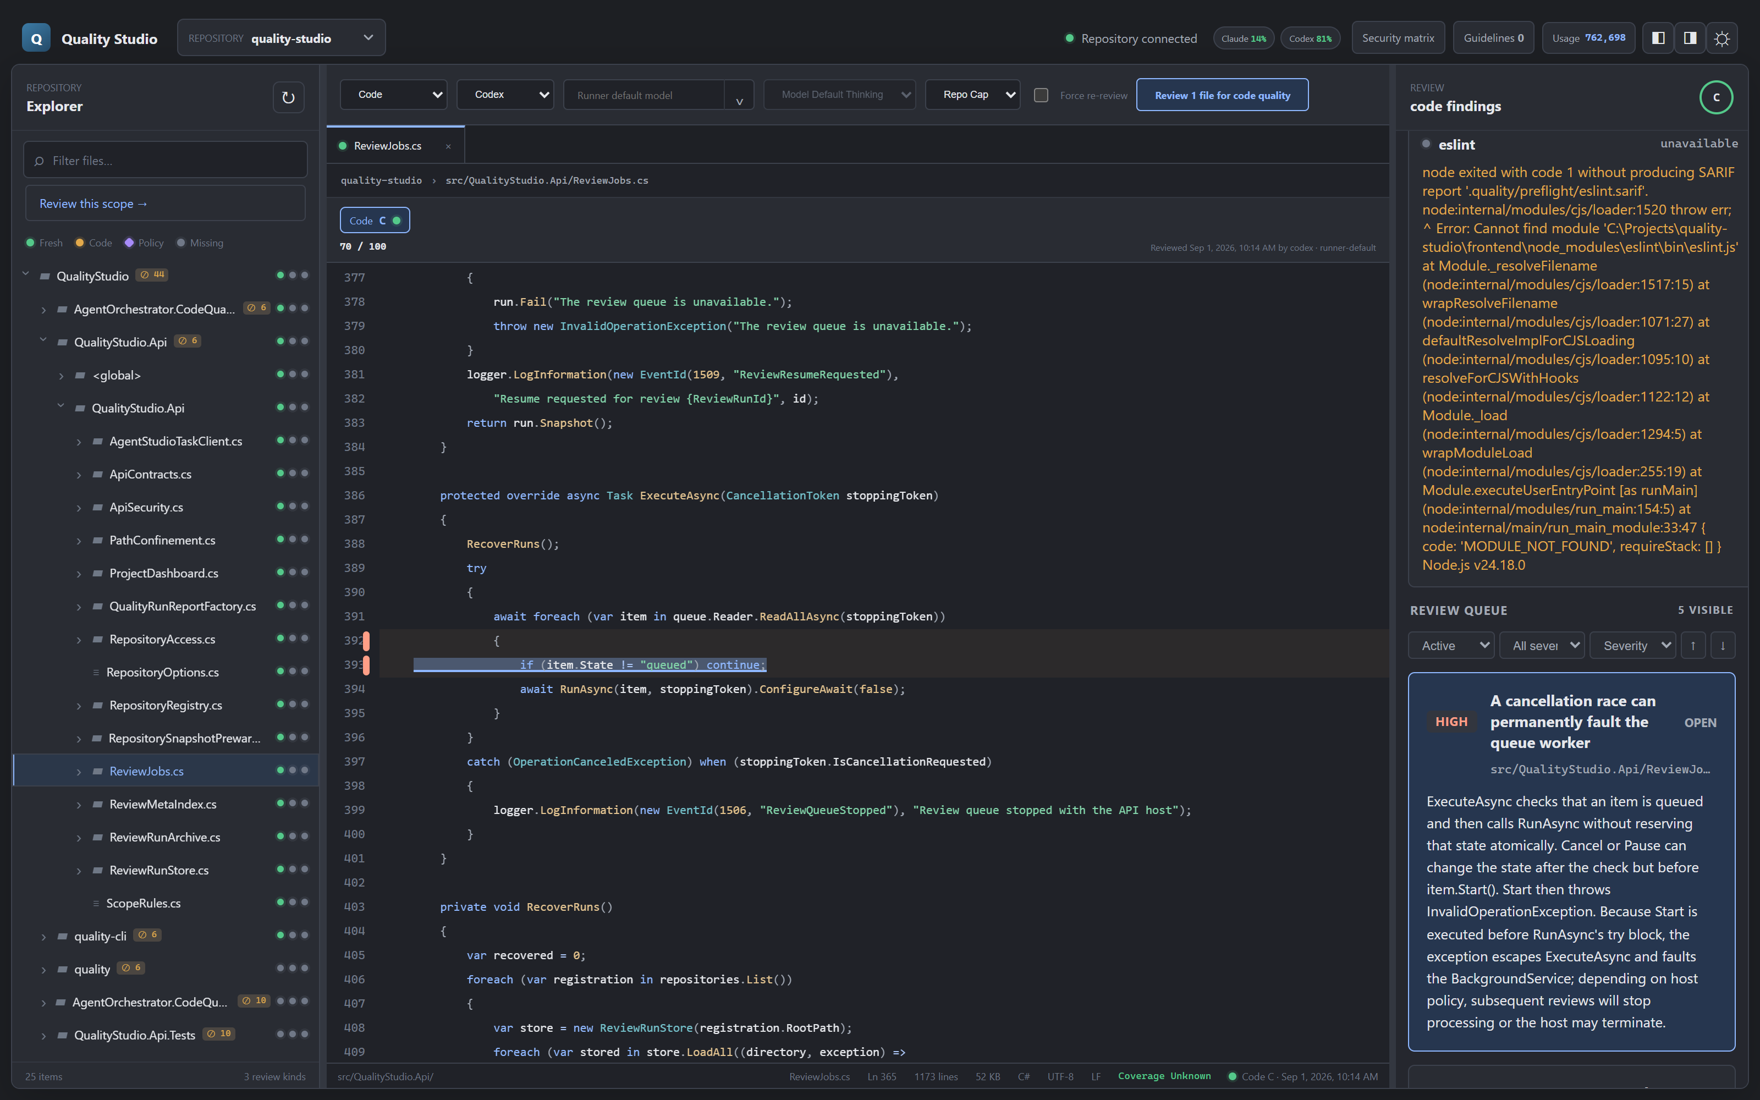Toggle the Policy legend filter
This screenshot has width=1760, height=1100.
pyautogui.click(x=144, y=243)
